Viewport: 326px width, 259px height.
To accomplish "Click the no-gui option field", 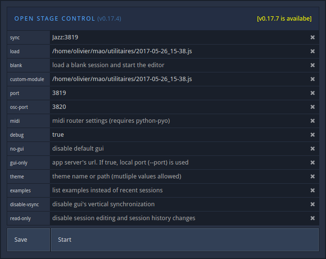I will point(177,149).
